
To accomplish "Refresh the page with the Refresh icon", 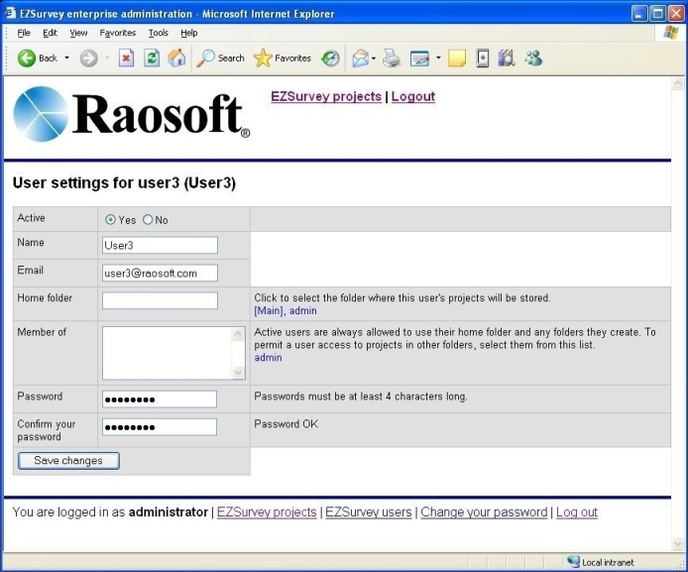I will (152, 58).
